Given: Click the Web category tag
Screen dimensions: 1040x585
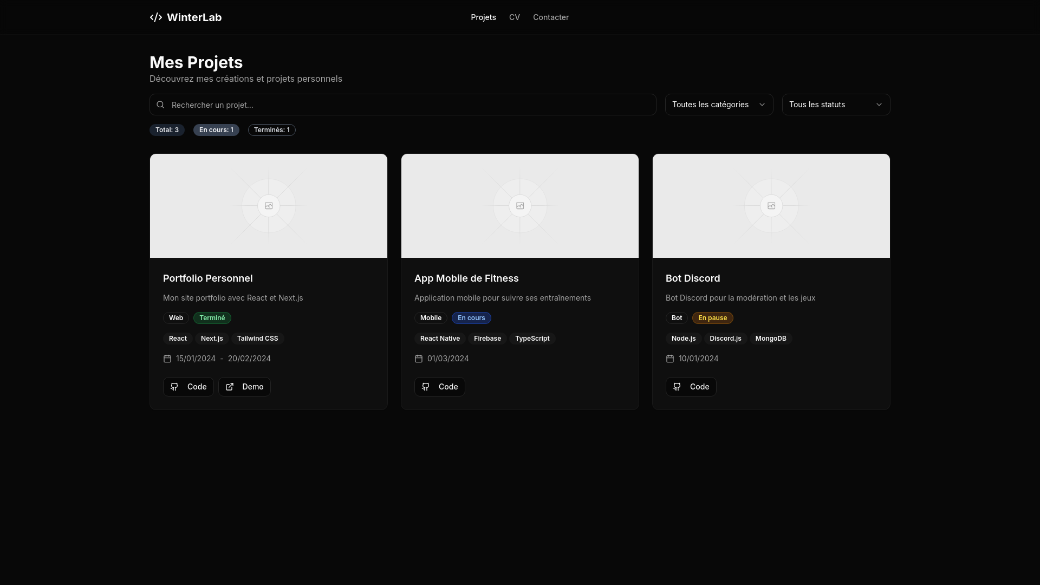Looking at the screenshot, I should pyautogui.click(x=176, y=318).
